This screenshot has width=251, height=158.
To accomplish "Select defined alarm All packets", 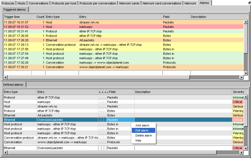I will click(123, 115).
